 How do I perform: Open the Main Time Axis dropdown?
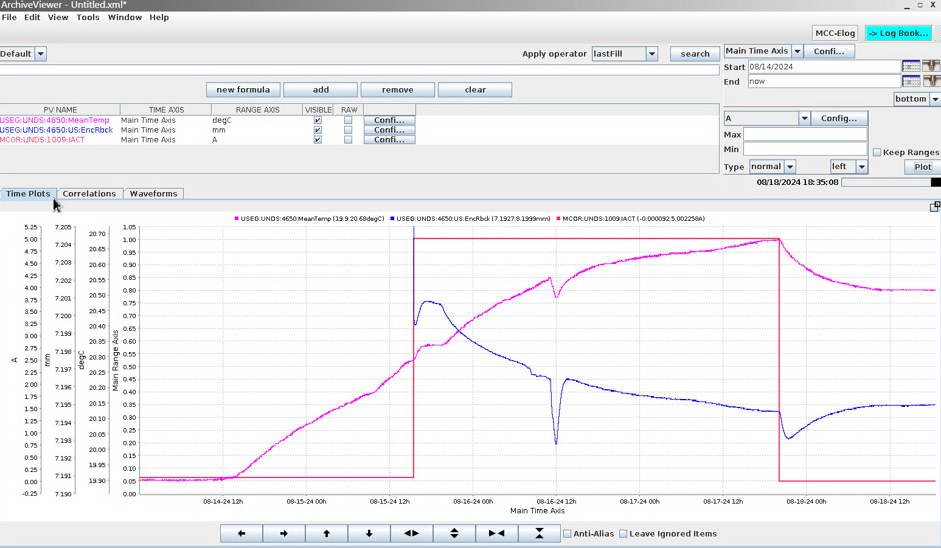797,51
